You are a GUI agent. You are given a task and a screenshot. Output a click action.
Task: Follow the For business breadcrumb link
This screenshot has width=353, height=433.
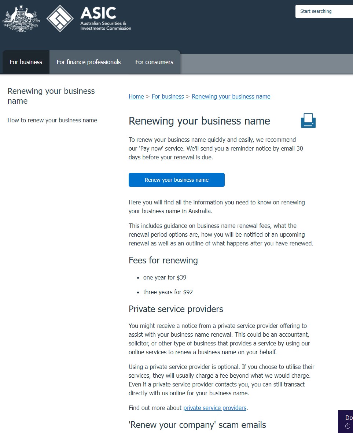coord(168,96)
